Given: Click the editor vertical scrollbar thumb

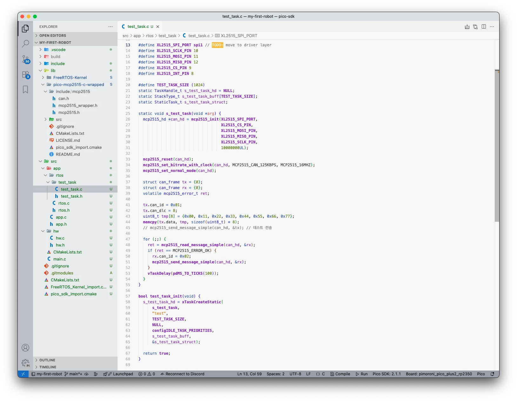Looking at the screenshot, I should point(497,145).
